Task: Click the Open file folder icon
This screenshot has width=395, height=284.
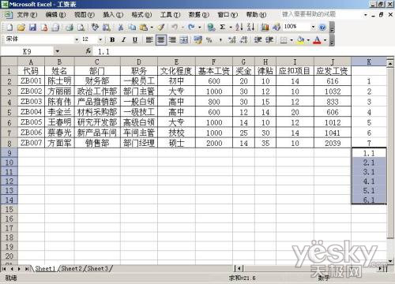Action: coord(21,27)
